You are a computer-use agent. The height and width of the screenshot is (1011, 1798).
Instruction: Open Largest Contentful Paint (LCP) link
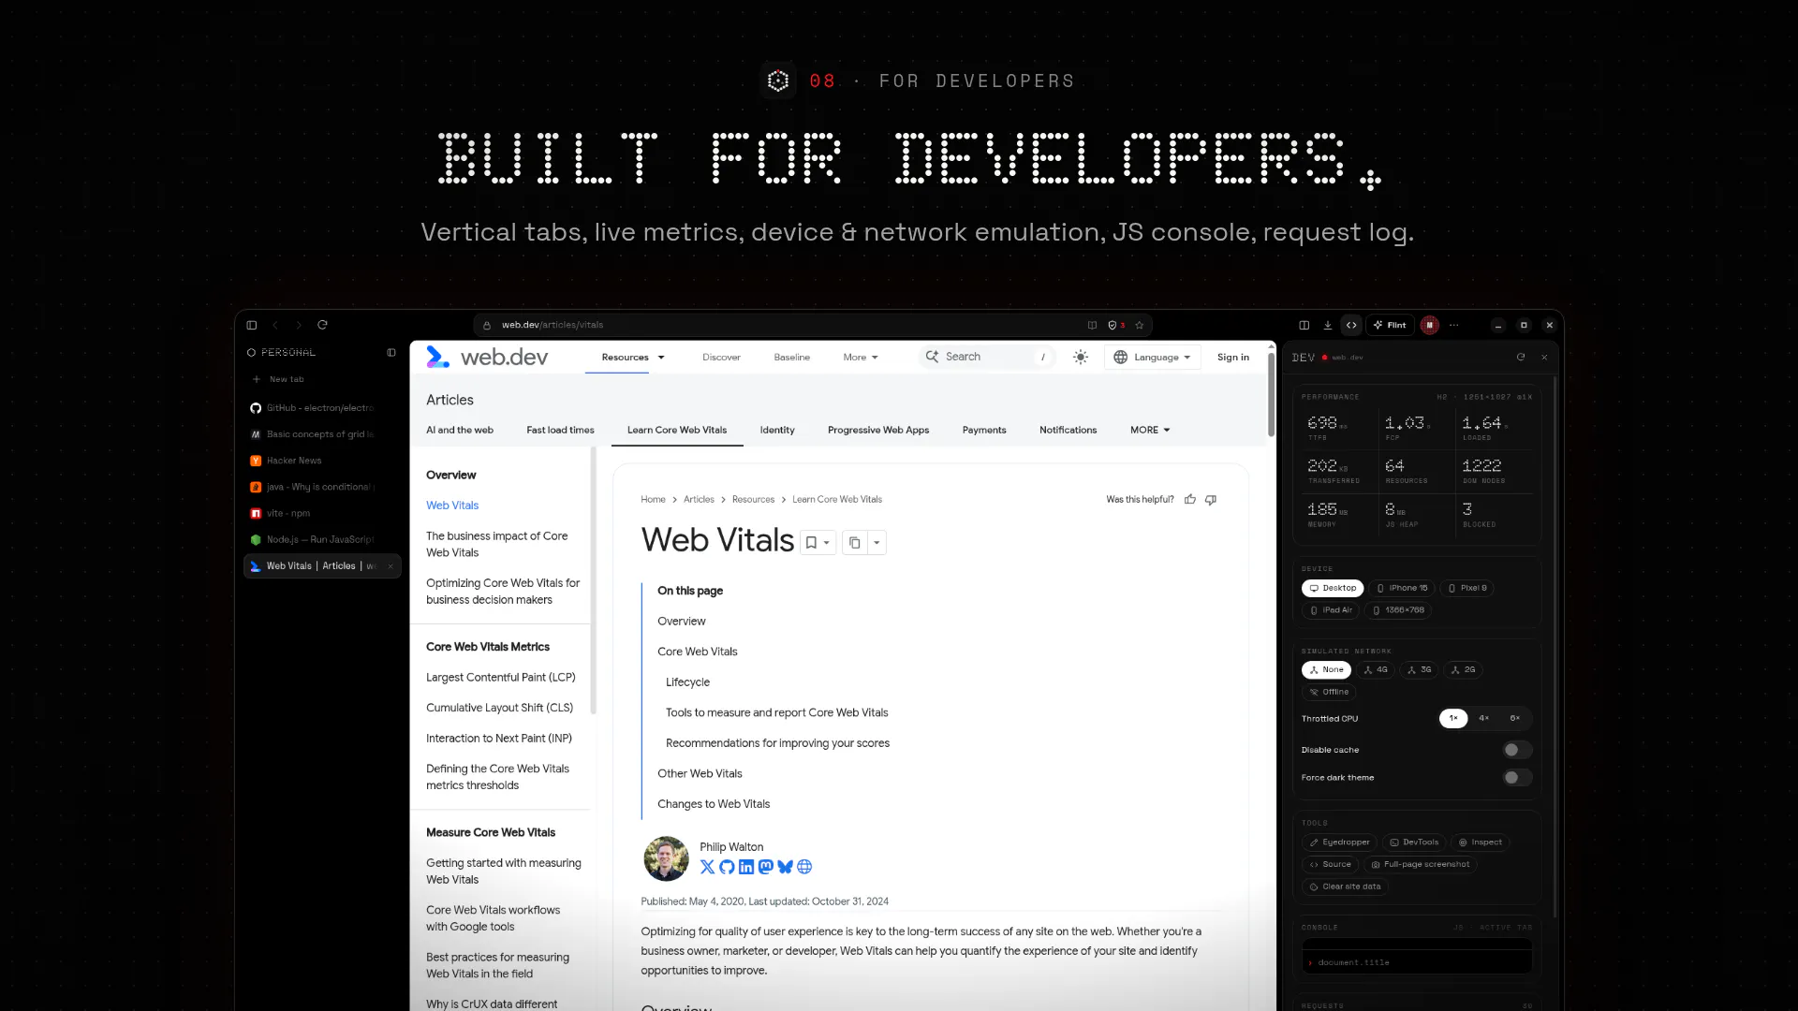point(500,677)
